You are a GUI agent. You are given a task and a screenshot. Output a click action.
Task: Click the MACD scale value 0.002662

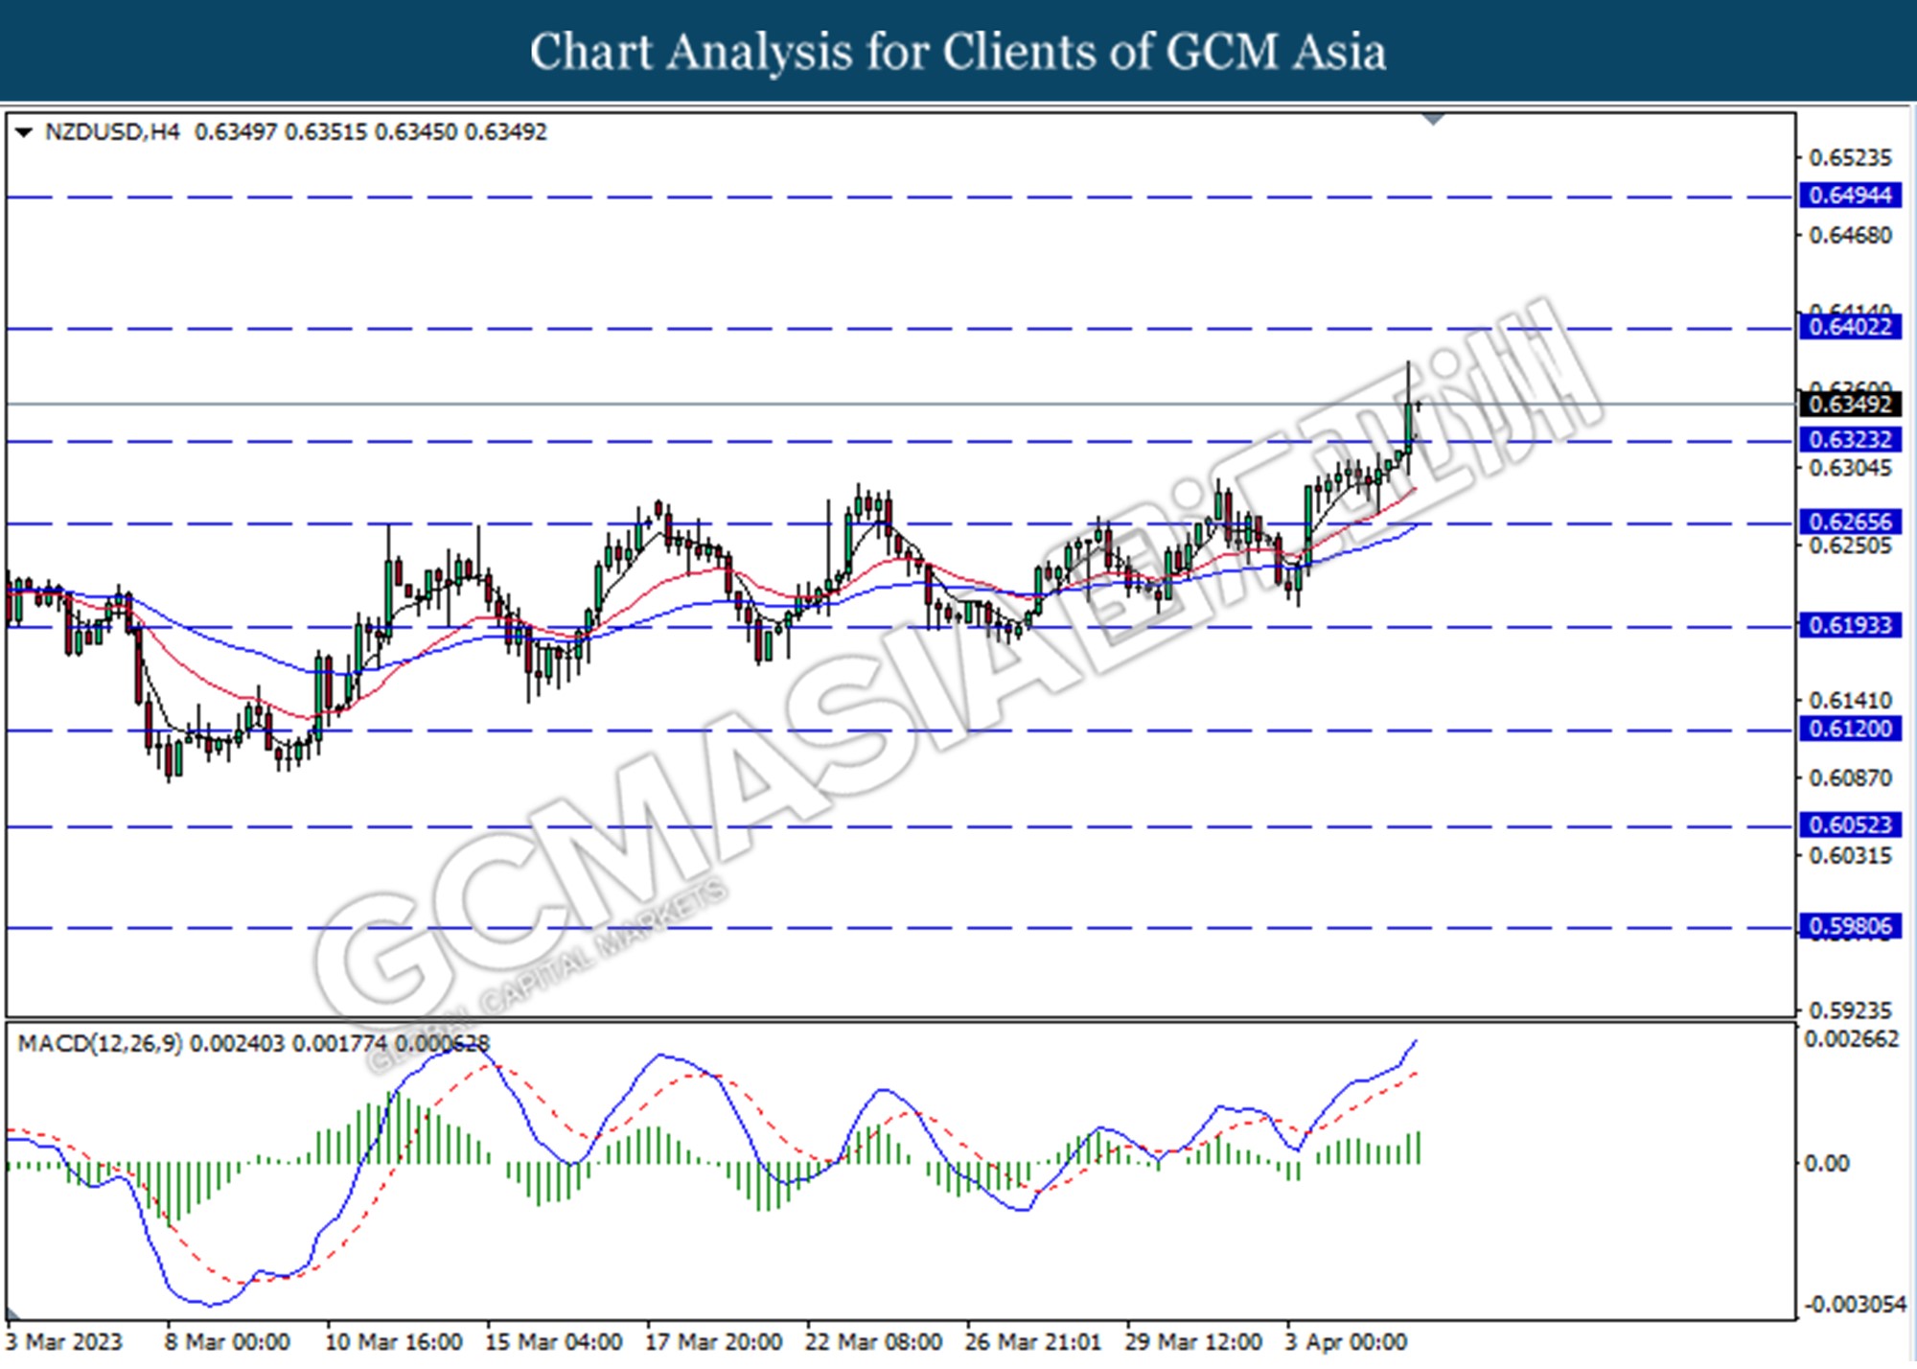click(x=1852, y=1039)
